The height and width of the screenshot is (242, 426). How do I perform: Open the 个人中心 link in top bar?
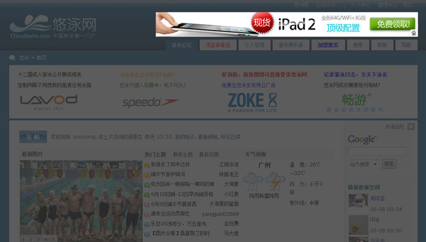pyautogui.click(x=361, y=5)
